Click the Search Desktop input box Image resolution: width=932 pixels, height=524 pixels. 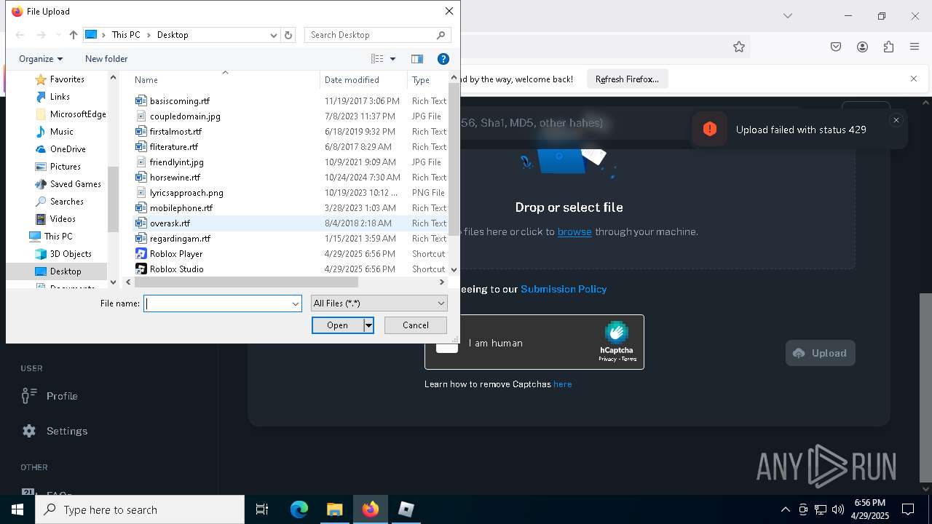[x=370, y=35]
